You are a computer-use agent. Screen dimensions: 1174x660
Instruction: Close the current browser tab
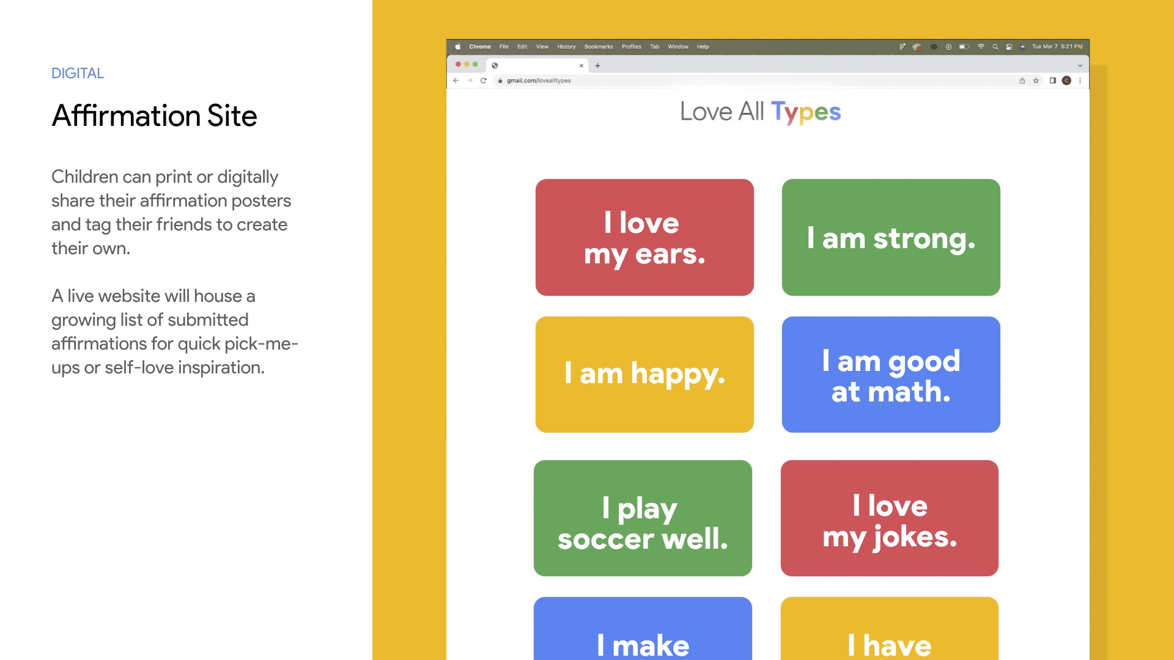[581, 65]
